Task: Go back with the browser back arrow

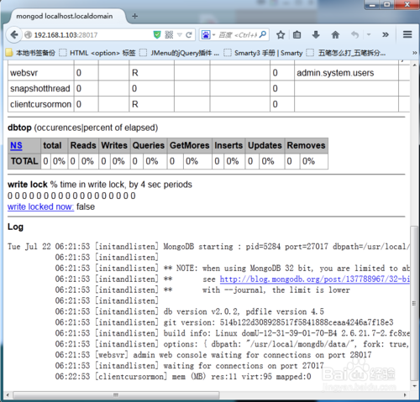Action: pos(13,35)
